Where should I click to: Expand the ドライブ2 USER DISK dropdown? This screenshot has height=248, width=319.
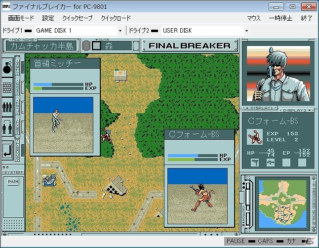point(246,31)
